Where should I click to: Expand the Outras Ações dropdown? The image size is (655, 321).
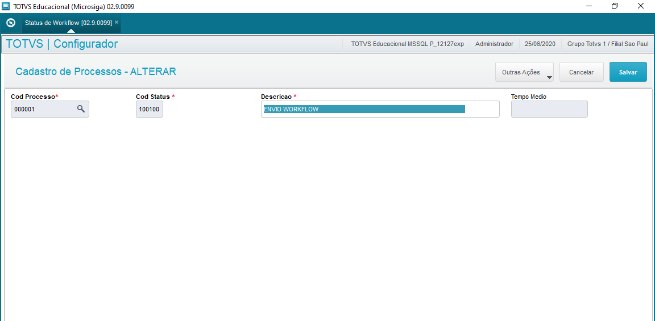point(524,72)
